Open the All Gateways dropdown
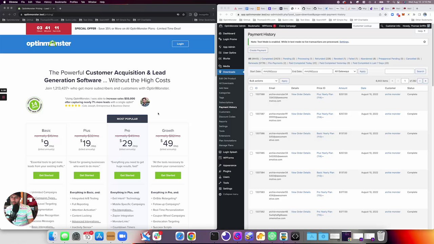The height and width of the screenshot is (244, 434). pos(345,71)
